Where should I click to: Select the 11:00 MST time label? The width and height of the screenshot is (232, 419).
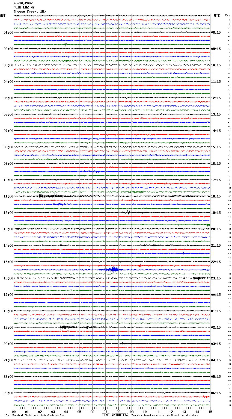point(8,196)
